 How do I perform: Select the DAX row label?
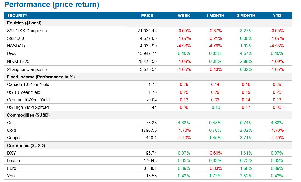11,53
